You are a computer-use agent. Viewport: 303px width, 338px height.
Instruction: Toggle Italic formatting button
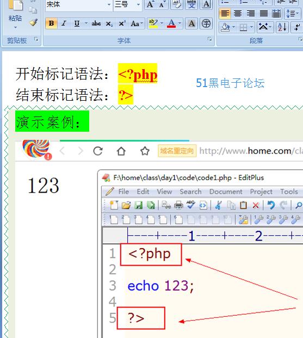click(x=64, y=23)
